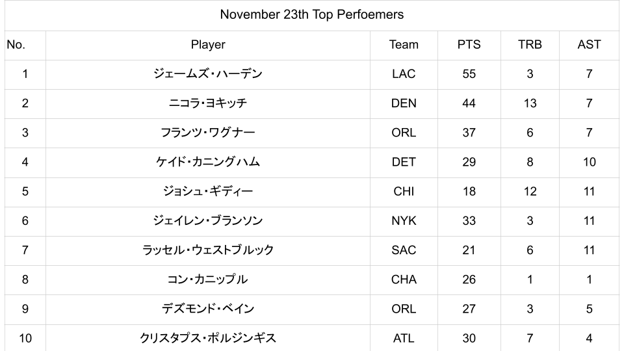The height and width of the screenshot is (351, 624).
Task: Click the "CHI" team cell
Action: (404, 192)
